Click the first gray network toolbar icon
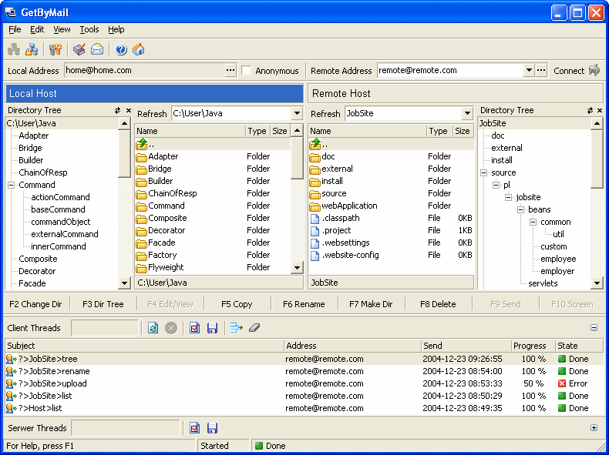609x455 pixels. tap(14, 49)
